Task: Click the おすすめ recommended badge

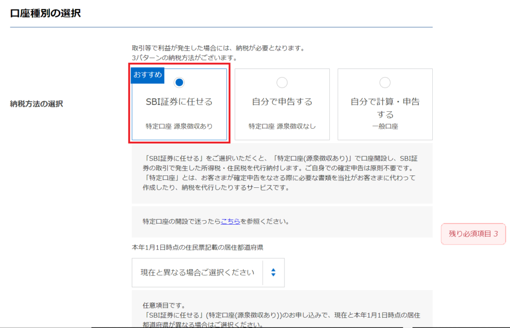Action: point(147,75)
